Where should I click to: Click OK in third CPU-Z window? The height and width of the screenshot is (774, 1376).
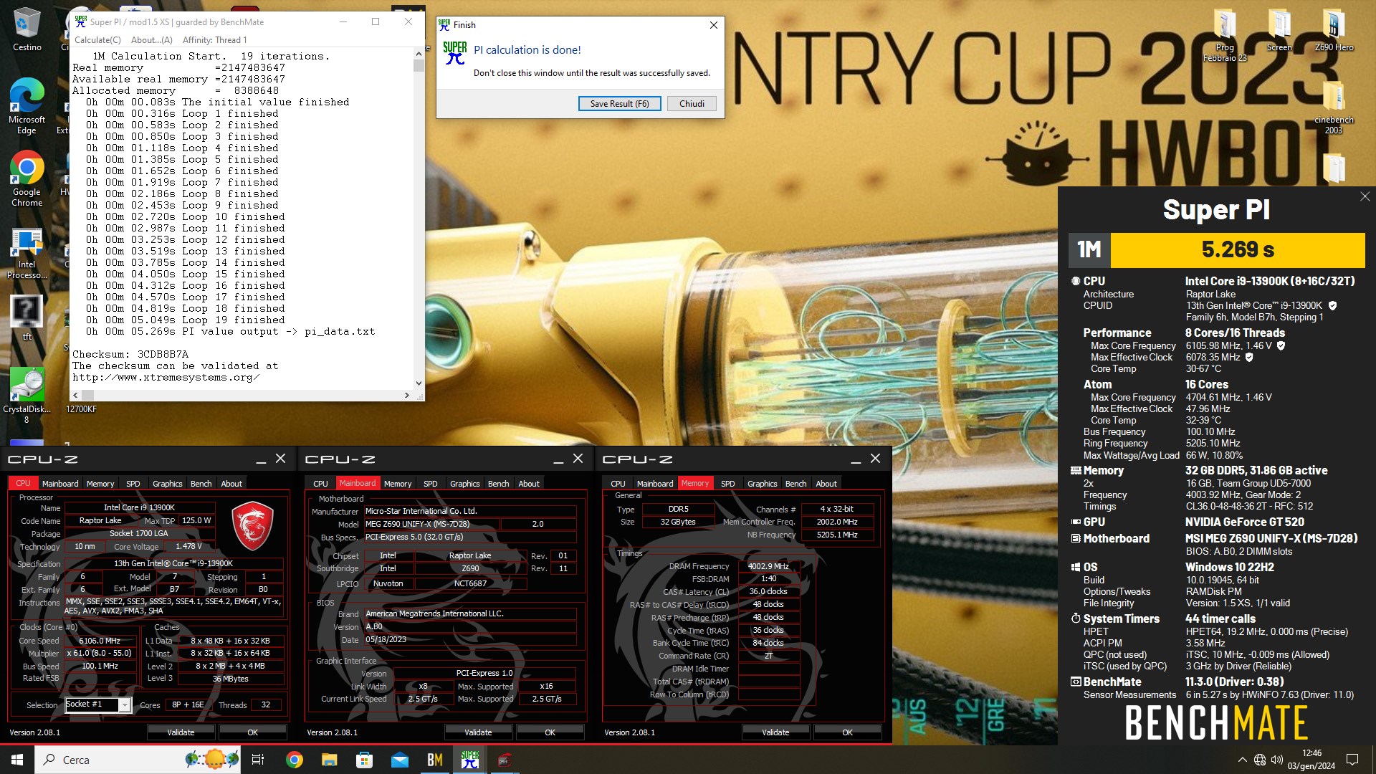click(x=847, y=732)
